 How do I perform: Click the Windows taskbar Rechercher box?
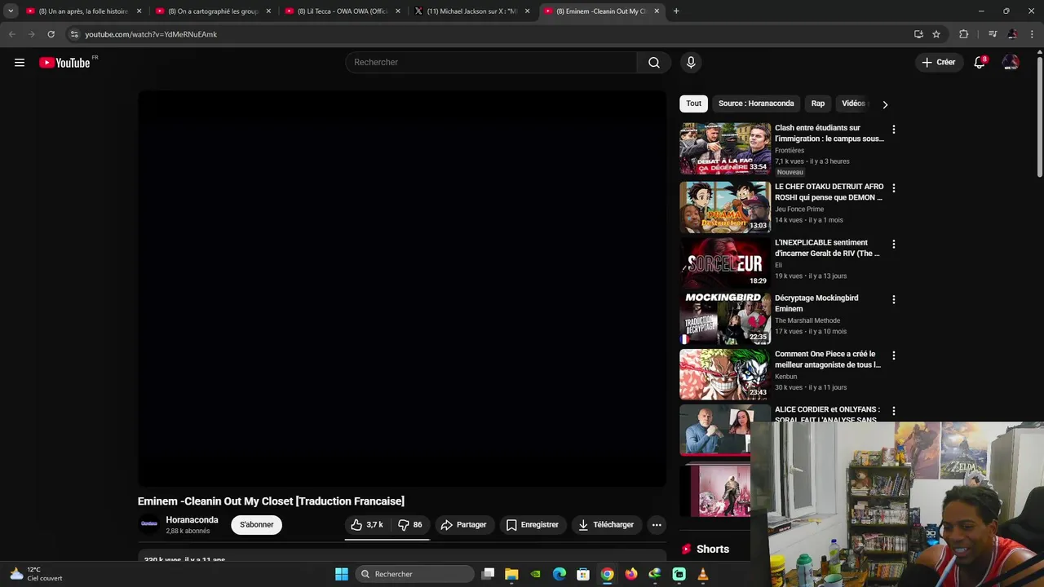pos(416,574)
